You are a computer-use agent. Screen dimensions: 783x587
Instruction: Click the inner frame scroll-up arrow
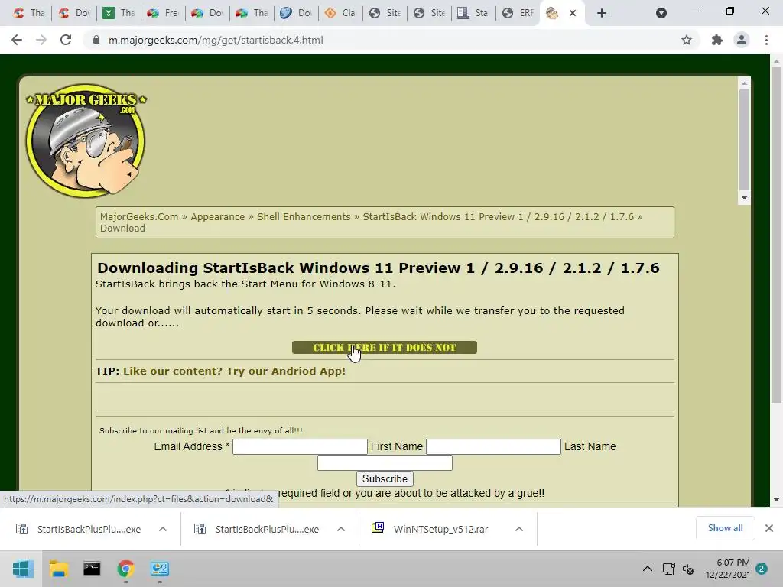[x=744, y=83]
